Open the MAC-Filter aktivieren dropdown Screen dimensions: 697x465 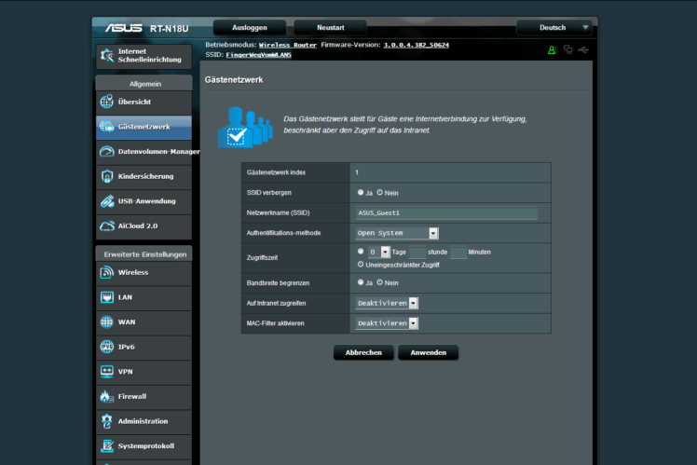pyautogui.click(x=387, y=323)
